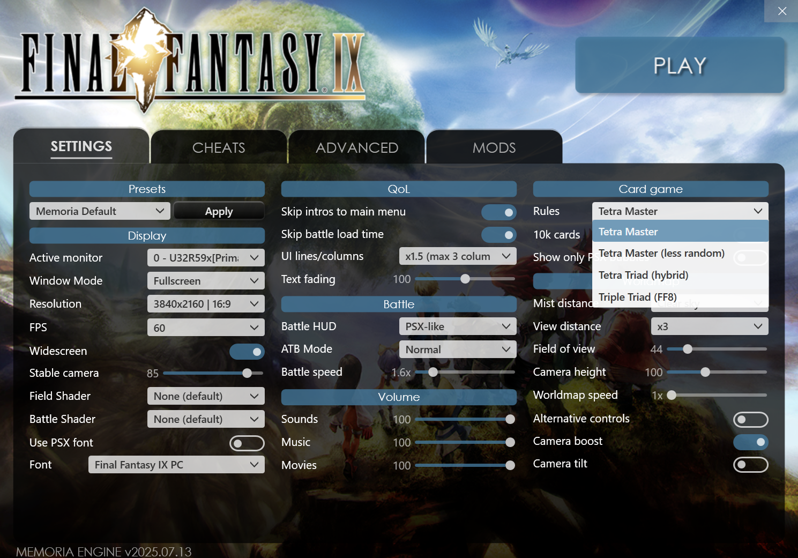798x558 pixels.
Task: Open the Battle Shader dropdown
Action: point(206,419)
